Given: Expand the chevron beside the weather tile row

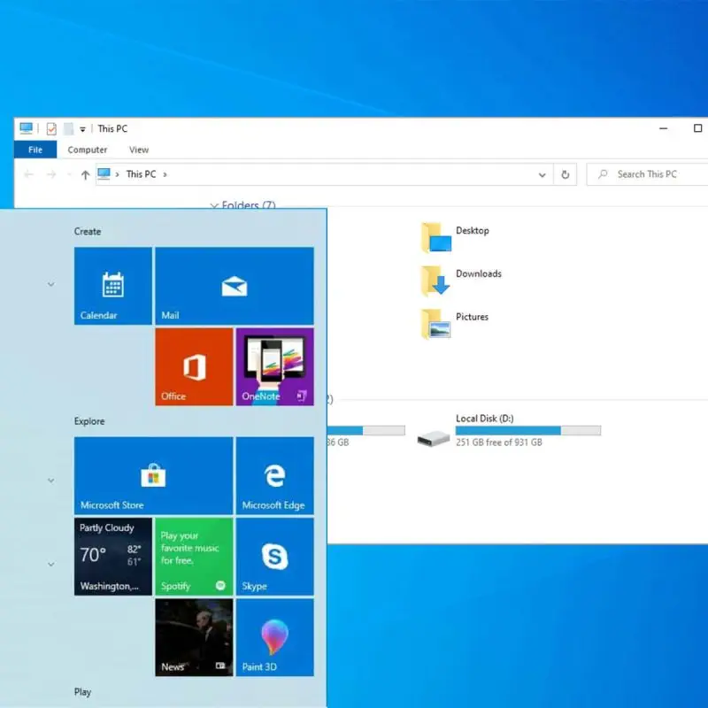Looking at the screenshot, I should (51, 565).
